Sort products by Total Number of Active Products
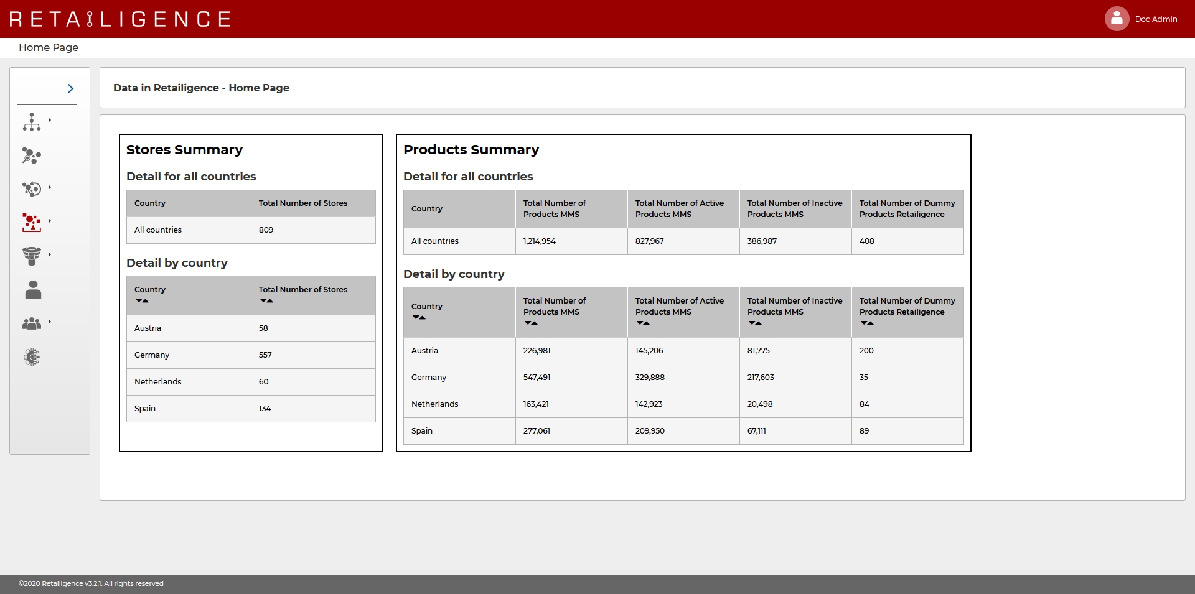This screenshot has width=1195, height=594. click(643, 323)
